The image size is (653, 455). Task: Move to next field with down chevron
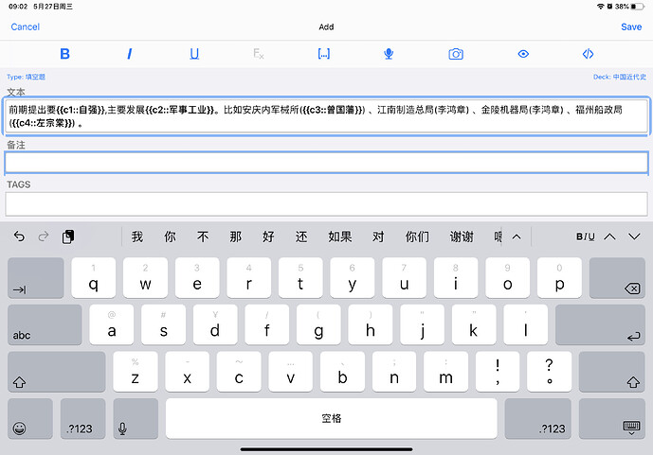point(634,236)
